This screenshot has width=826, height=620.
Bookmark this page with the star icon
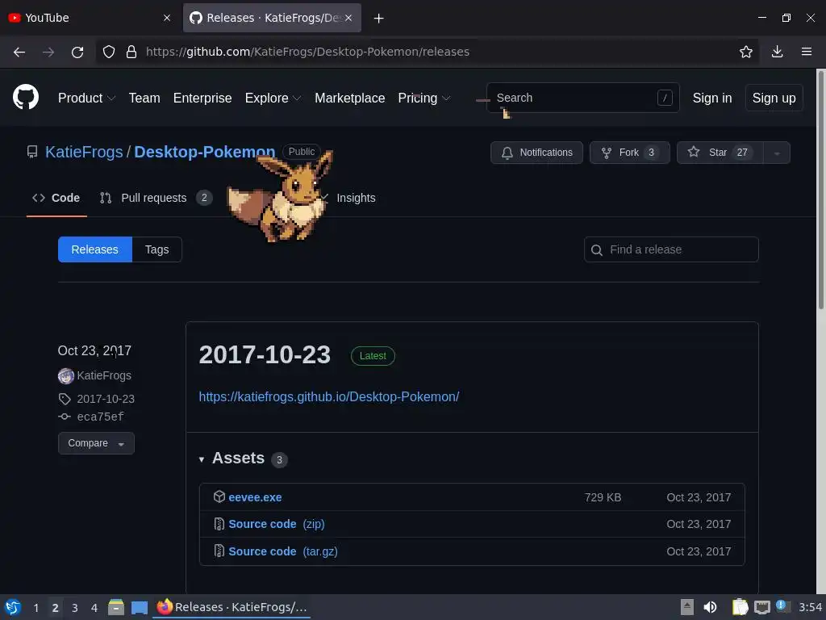746,52
